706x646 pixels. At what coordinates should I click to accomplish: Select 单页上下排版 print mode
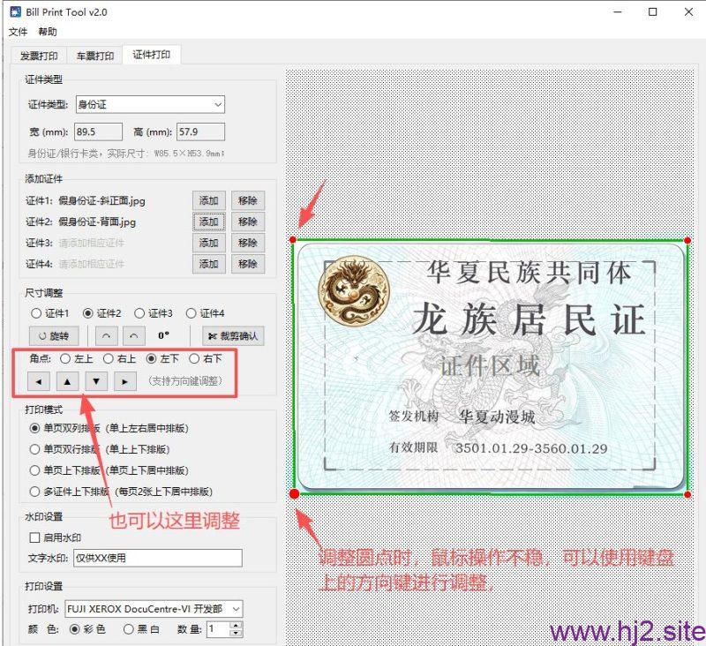[34, 470]
